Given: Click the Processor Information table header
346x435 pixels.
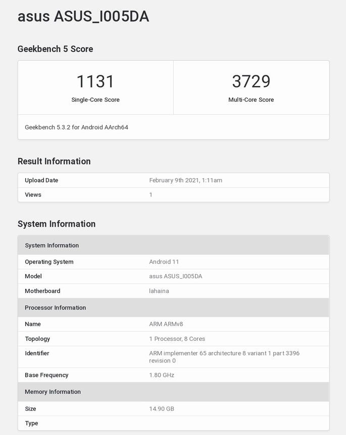Looking at the screenshot, I should (x=173, y=308).
